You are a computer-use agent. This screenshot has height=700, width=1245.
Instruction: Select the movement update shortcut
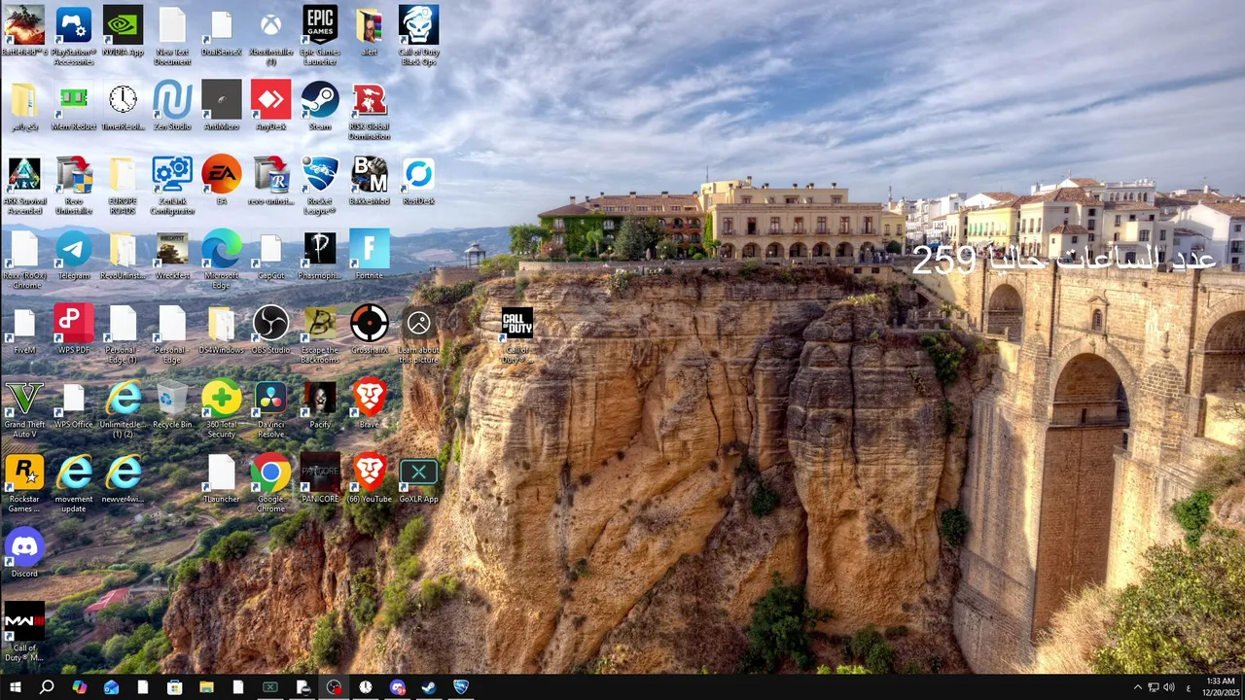74,484
